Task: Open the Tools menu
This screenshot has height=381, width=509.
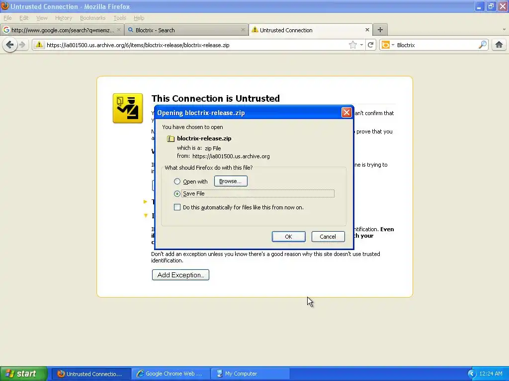Action: coord(119,18)
